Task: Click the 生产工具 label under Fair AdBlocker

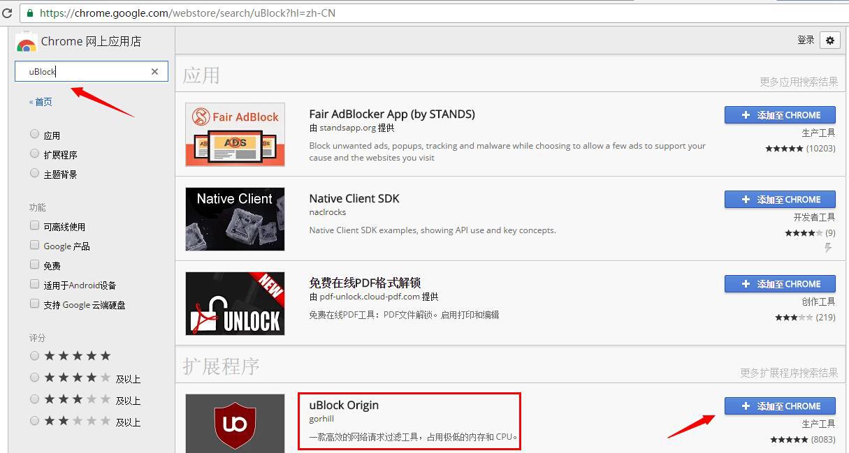Action: [818, 133]
